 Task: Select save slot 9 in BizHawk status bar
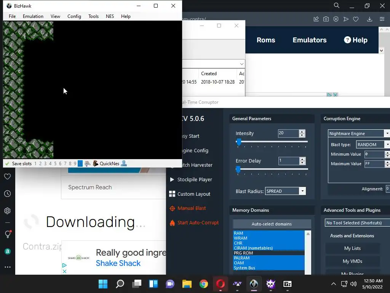tap(75, 164)
